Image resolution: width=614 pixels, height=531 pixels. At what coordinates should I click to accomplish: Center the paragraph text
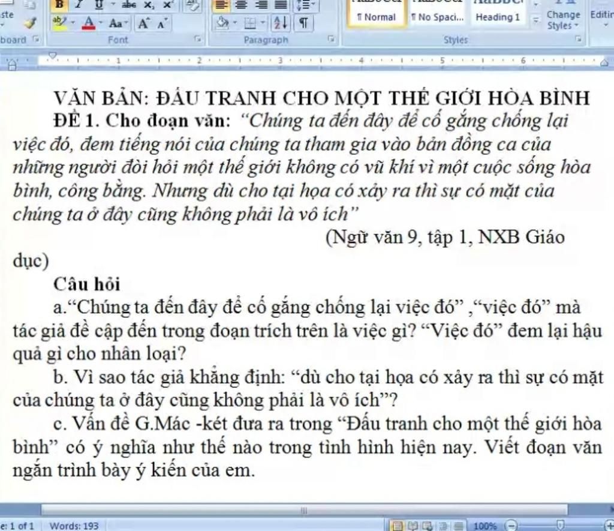(242, 5)
